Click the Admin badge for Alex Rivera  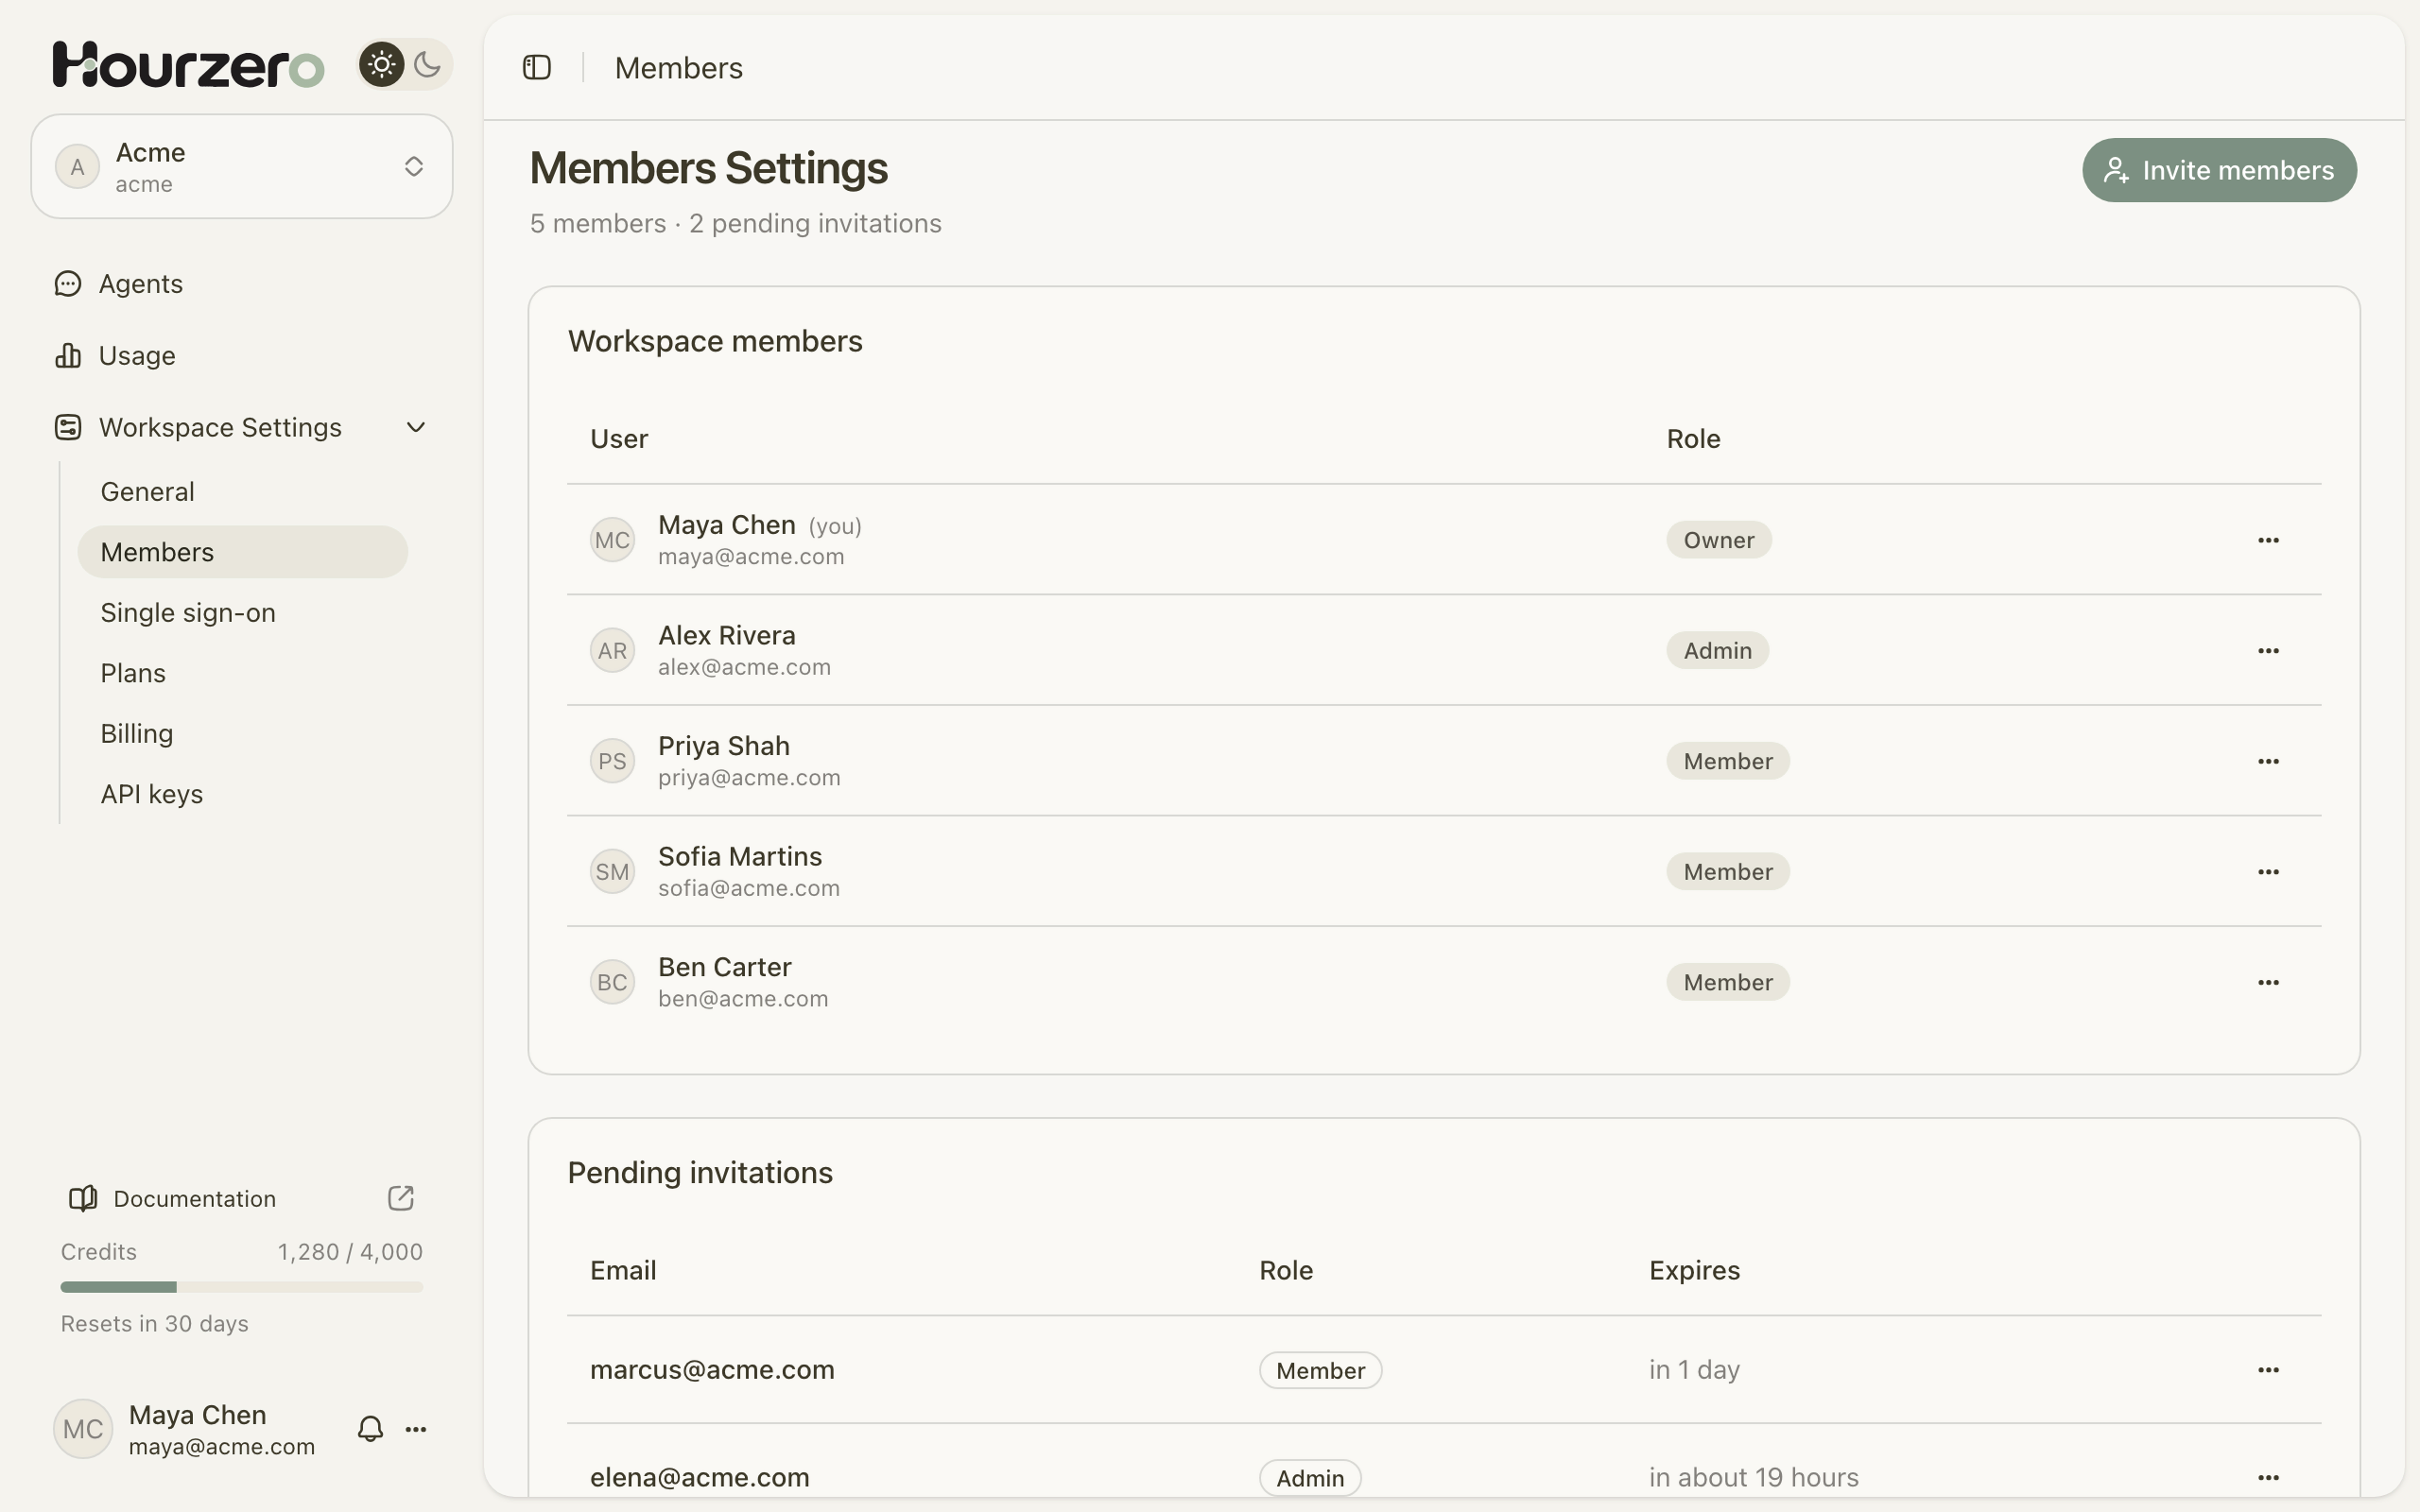point(1717,651)
